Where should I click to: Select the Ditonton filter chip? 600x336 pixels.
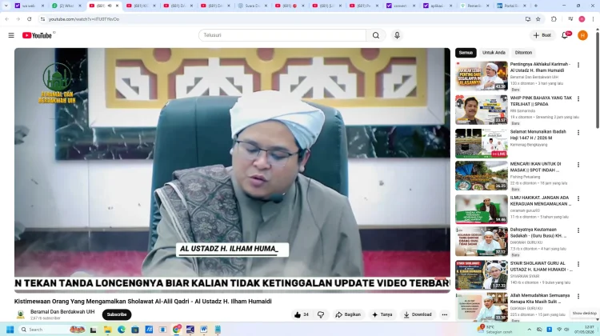(x=523, y=53)
